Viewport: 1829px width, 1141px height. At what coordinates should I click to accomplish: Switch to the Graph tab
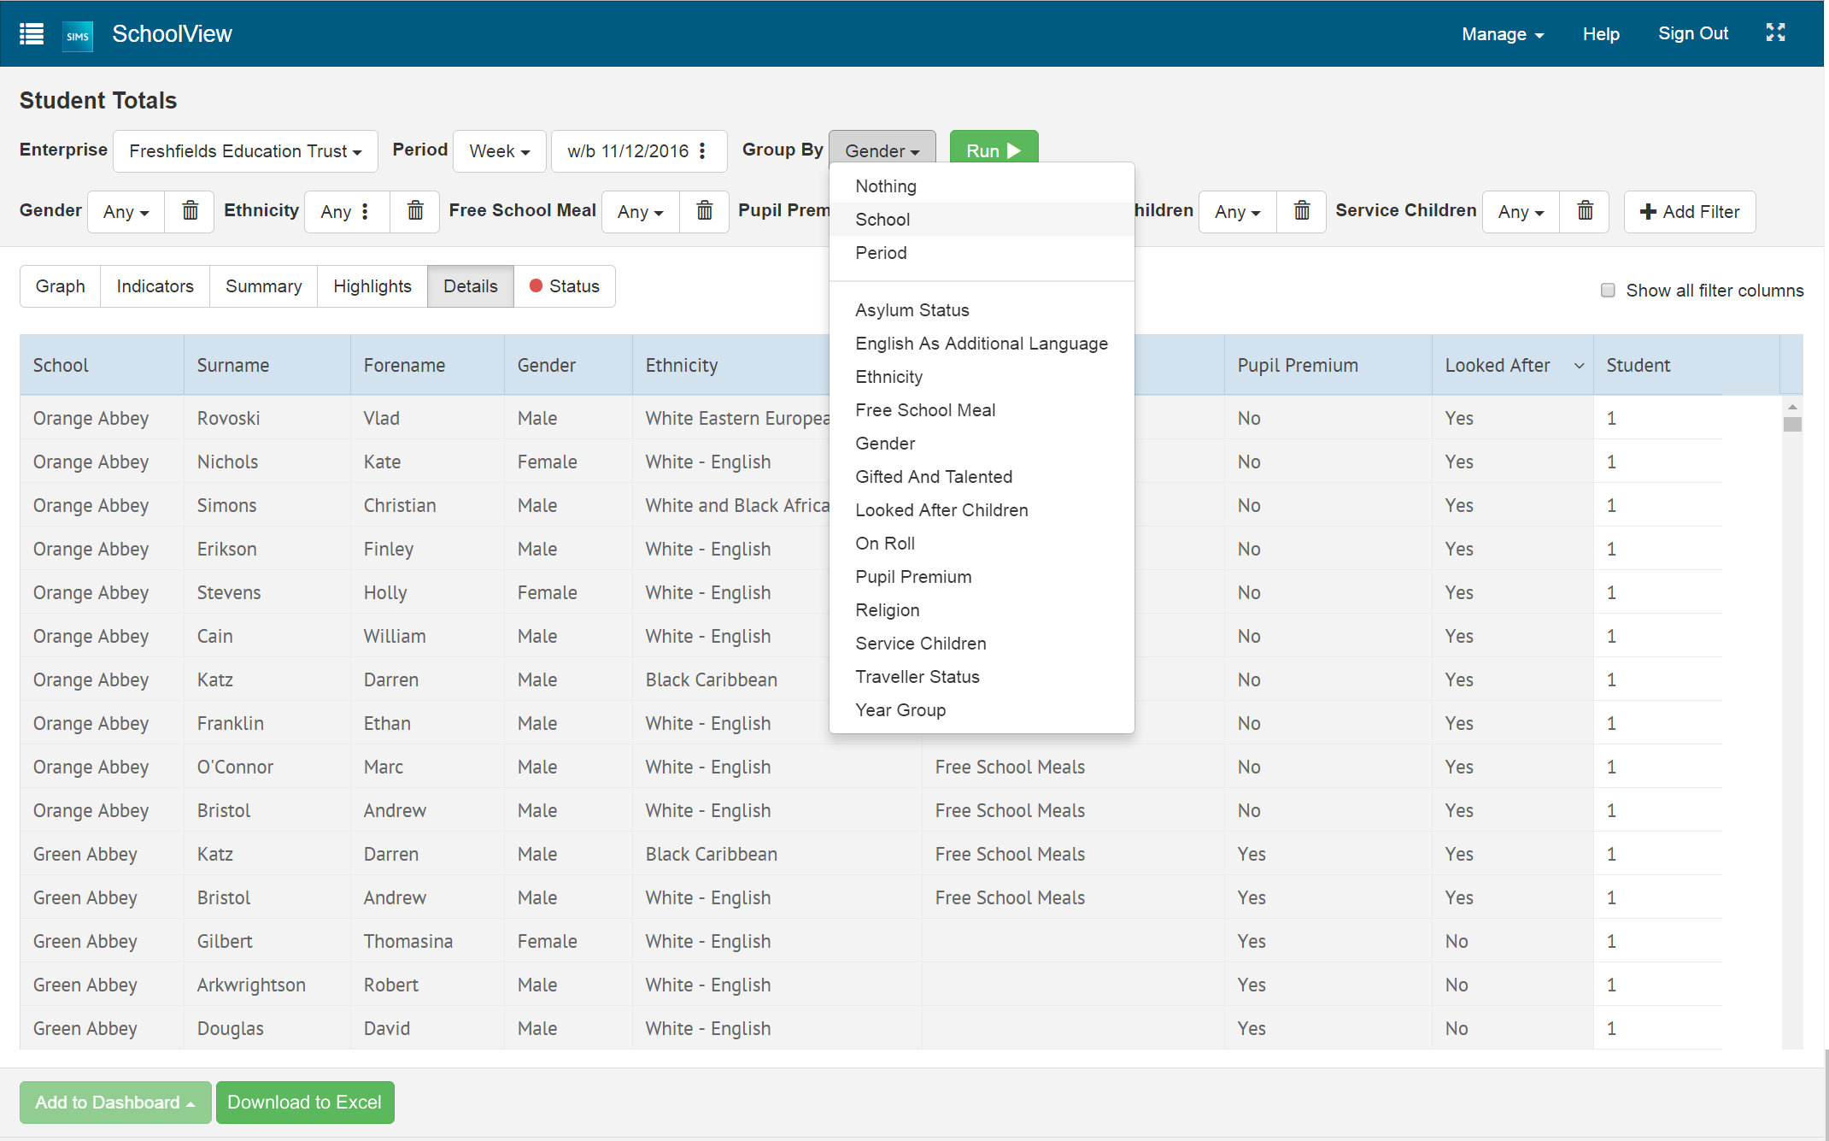click(x=61, y=286)
